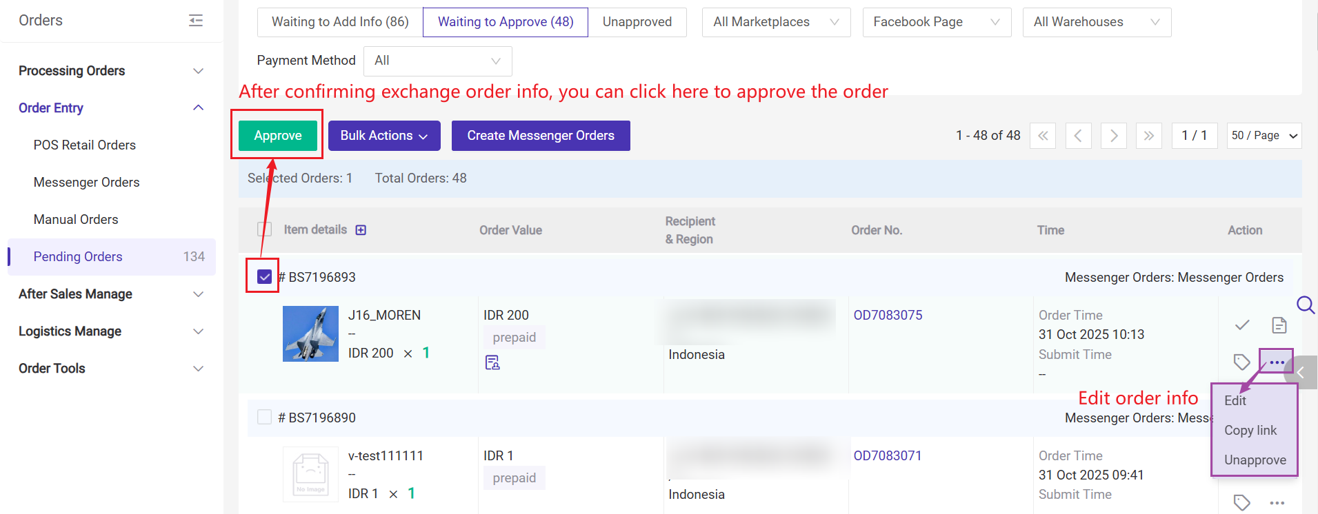Switch to Waiting to Add Info tab
Viewport: 1318px width, 514px height.
[x=340, y=22]
